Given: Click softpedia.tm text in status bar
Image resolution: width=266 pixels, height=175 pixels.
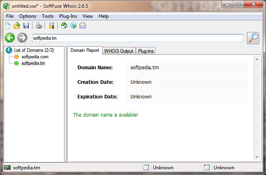Looking at the screenshot, I should (x=26, y=168).
